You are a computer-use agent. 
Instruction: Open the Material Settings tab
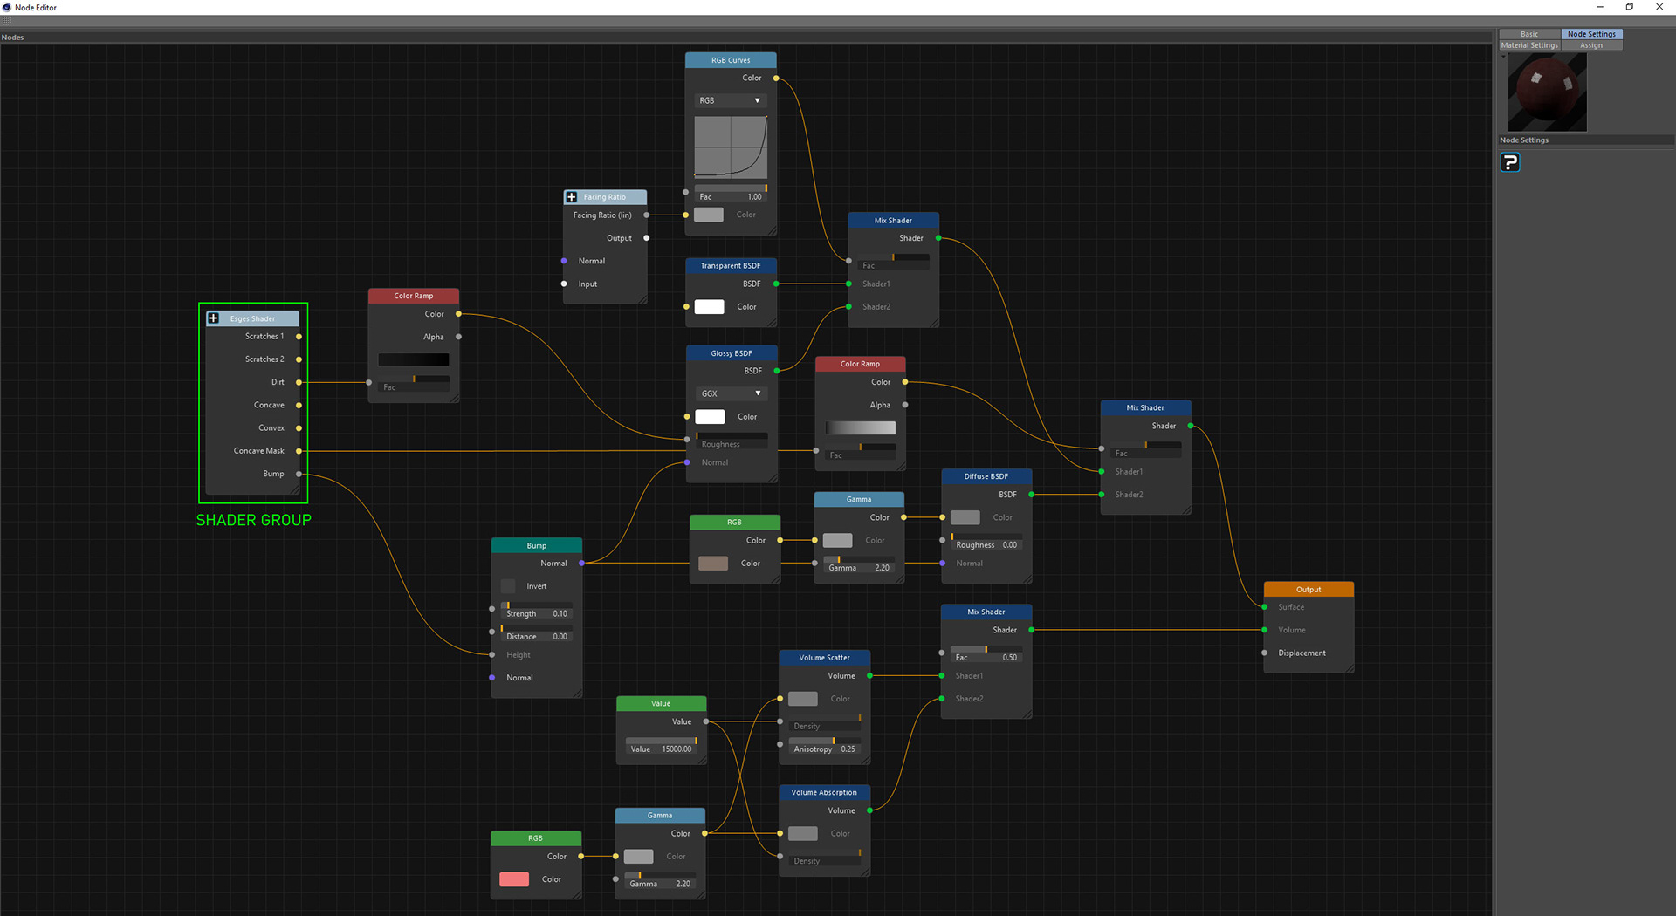(x=1529, y=45)
